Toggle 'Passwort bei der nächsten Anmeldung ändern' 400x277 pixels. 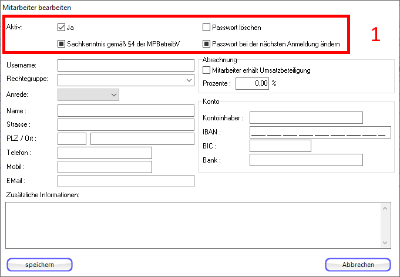[206, 43]
